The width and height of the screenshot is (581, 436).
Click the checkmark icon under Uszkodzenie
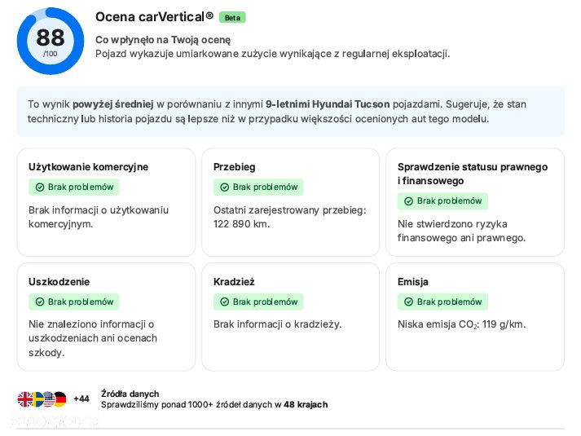click(x=40, y=302)
